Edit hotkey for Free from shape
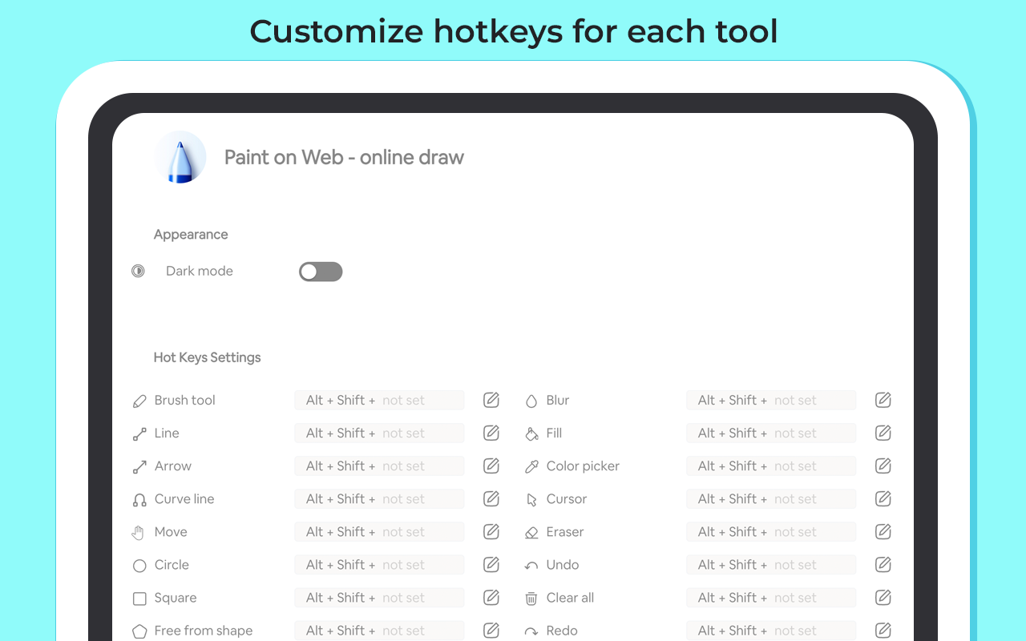1026x641 pixels. click(x=491, y=630)
